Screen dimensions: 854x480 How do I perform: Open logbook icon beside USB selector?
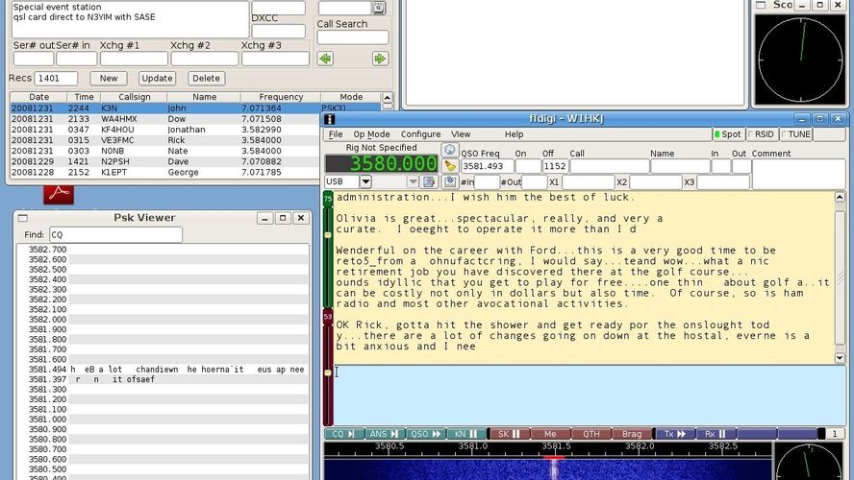tap(429, 181)
